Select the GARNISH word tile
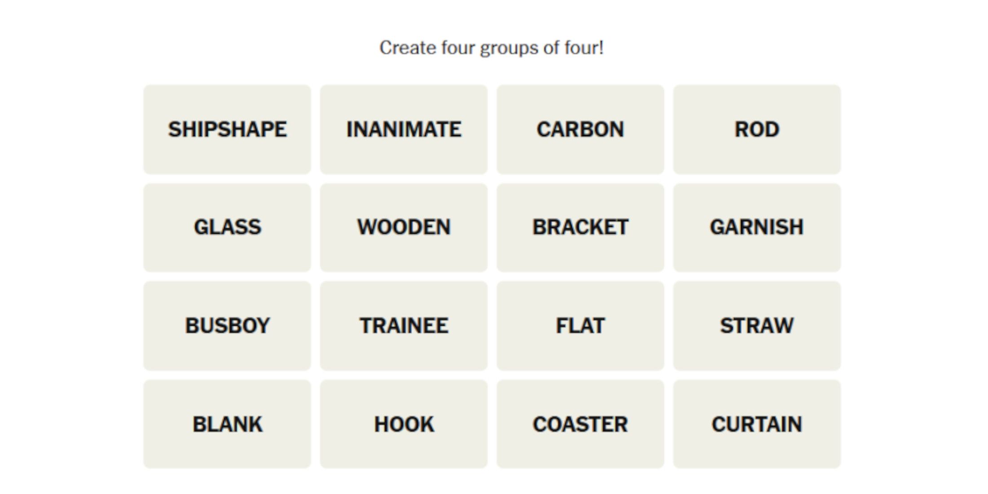988x494 pixels. [x=757, y=228]
